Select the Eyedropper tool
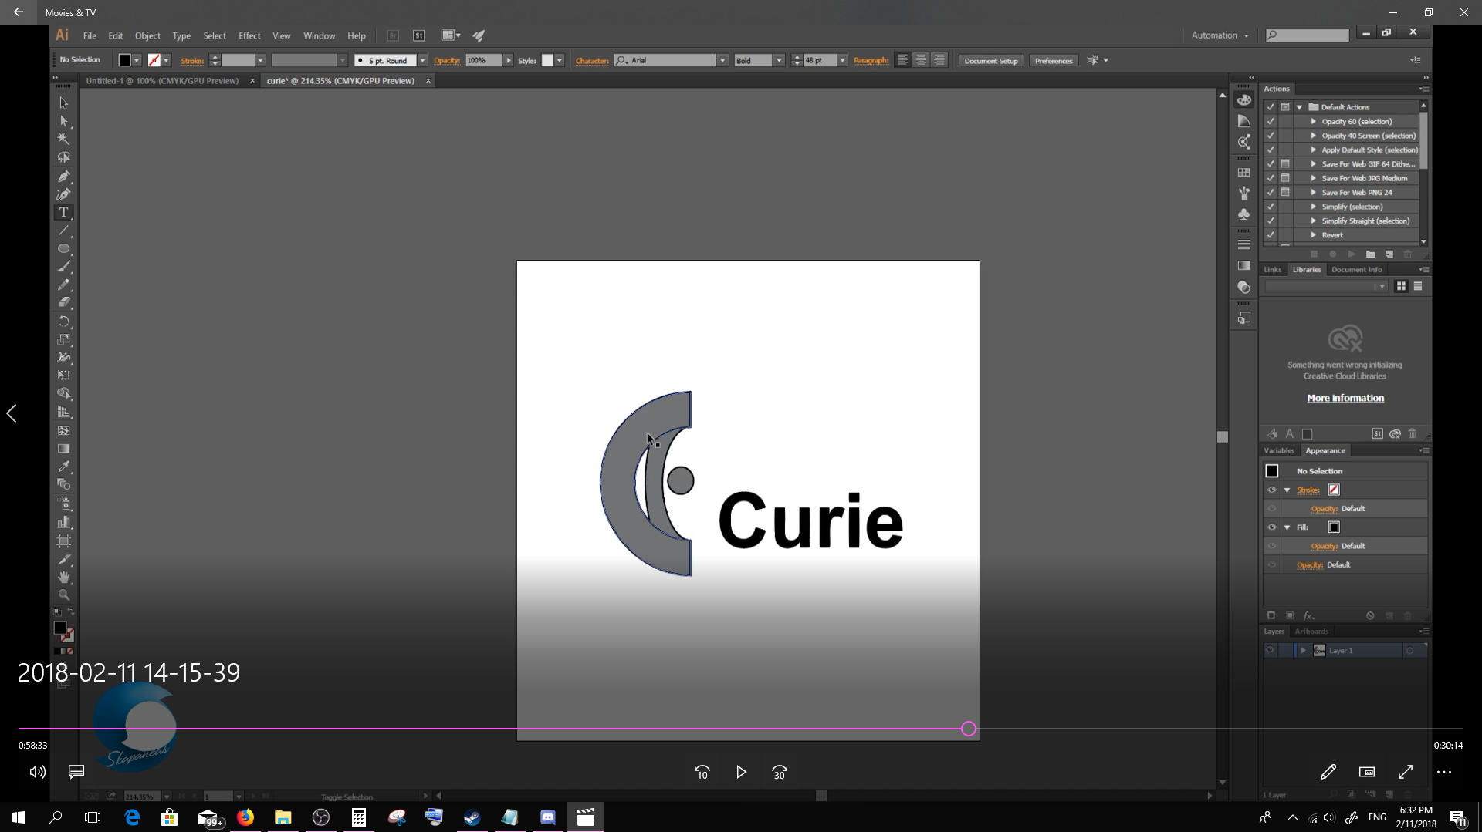 (64, 467)
